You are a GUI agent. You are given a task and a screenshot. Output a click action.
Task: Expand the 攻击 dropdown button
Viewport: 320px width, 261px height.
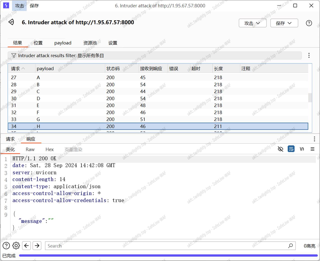pyautogui.click(x=252, y=23)
